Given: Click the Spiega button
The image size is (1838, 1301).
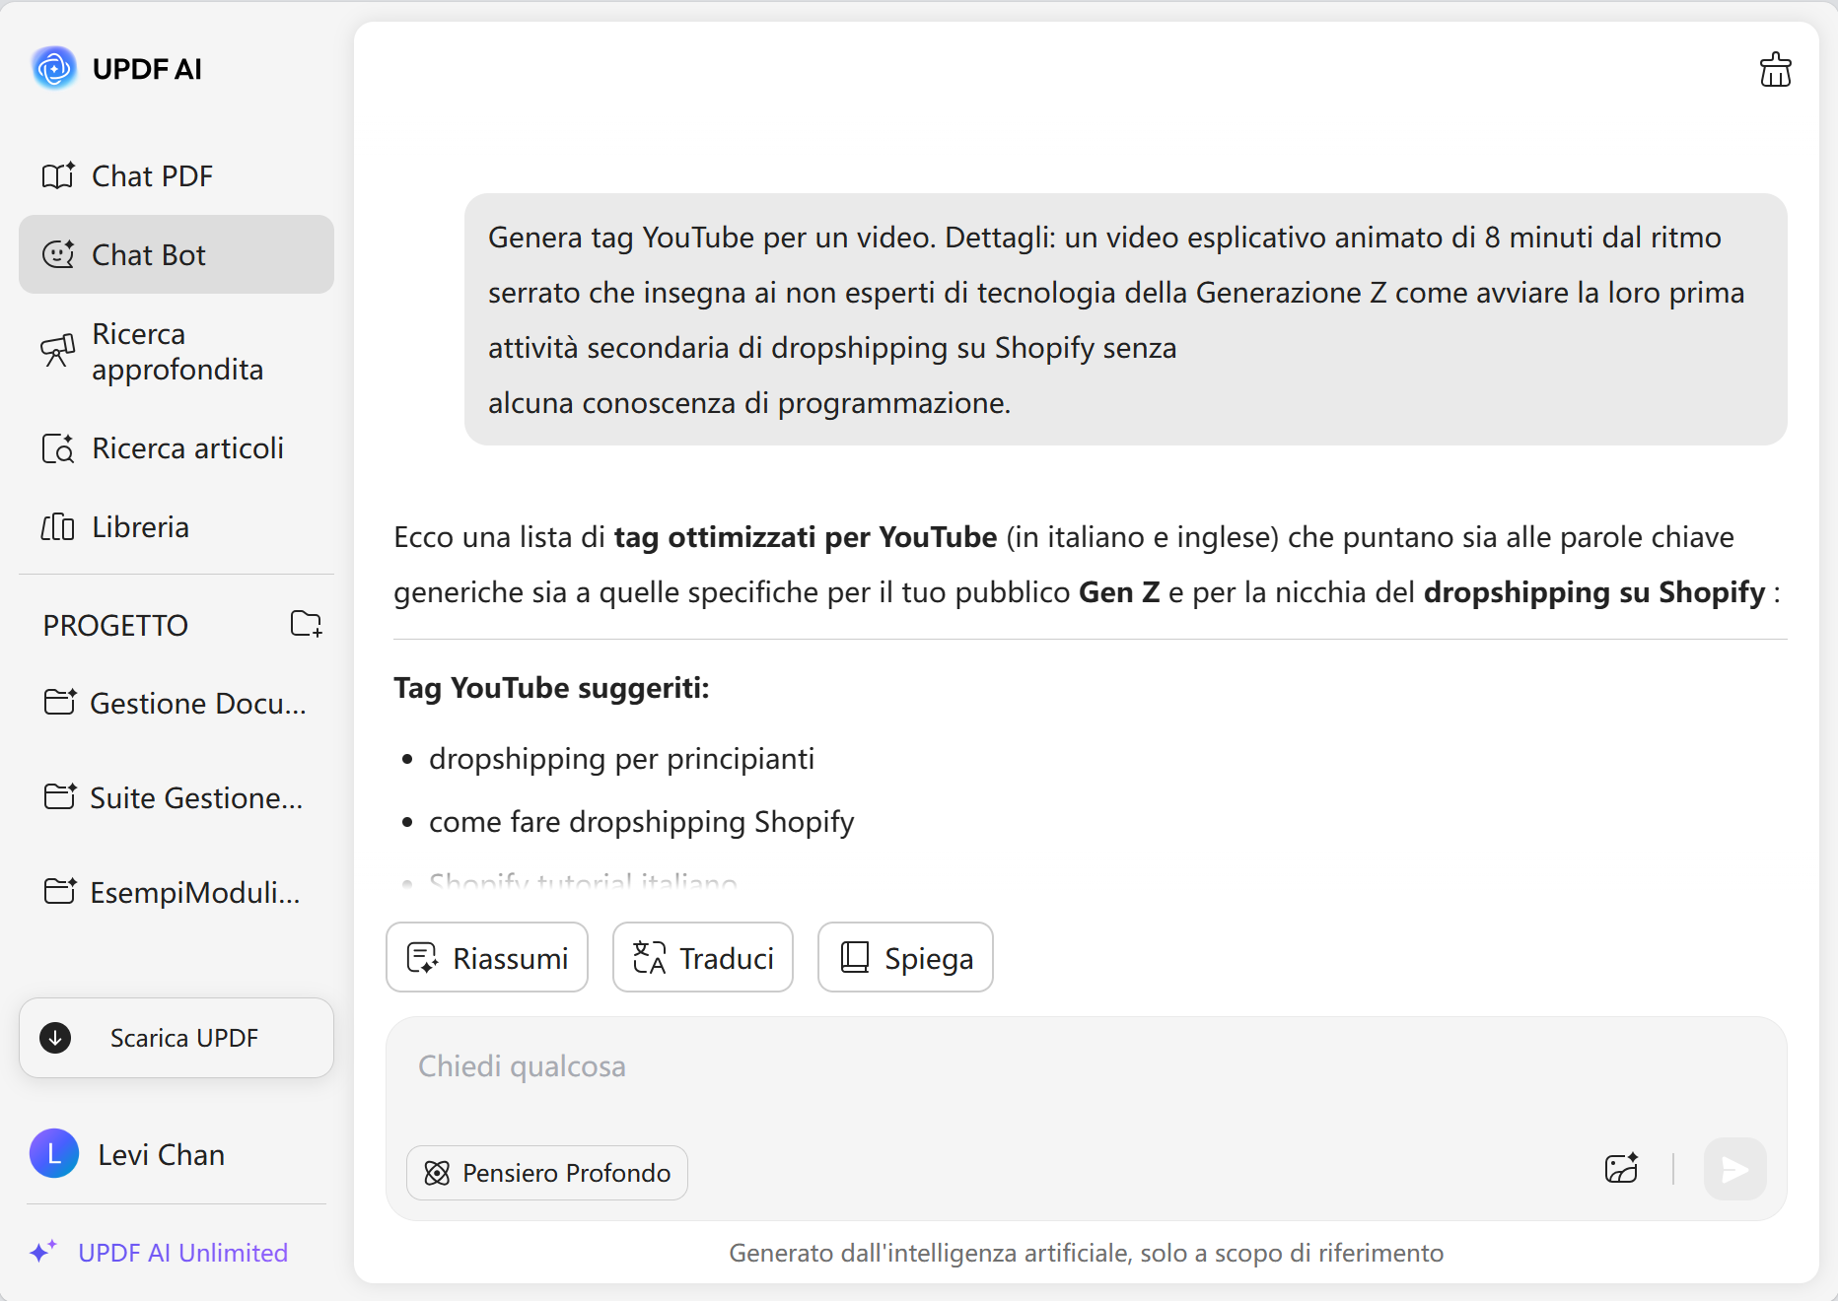Looking at the screenshot, I should (x=904, y=957).
